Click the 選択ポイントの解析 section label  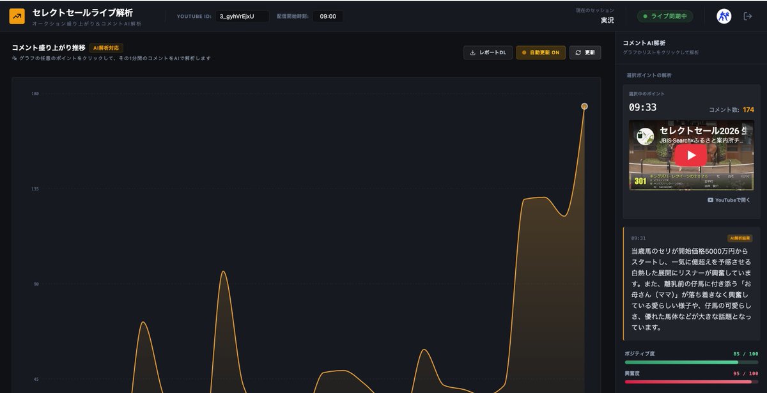649,75
